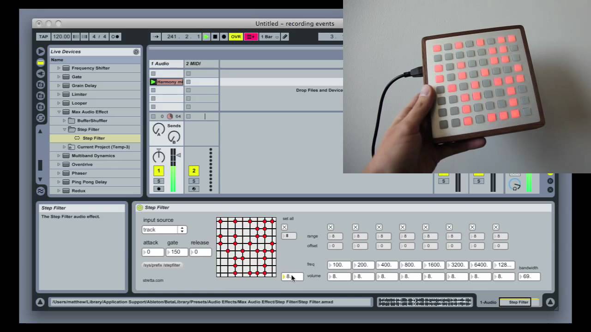The image size is (591, 332).
Task: Expand the Grain Delay folder
Action: (59, 85)
